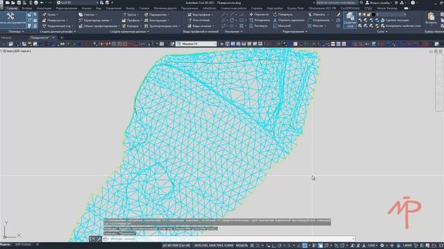This screenshot has height=249, width=444.
Task: Expand the Редактирование panel title
Action: point(295,32)
